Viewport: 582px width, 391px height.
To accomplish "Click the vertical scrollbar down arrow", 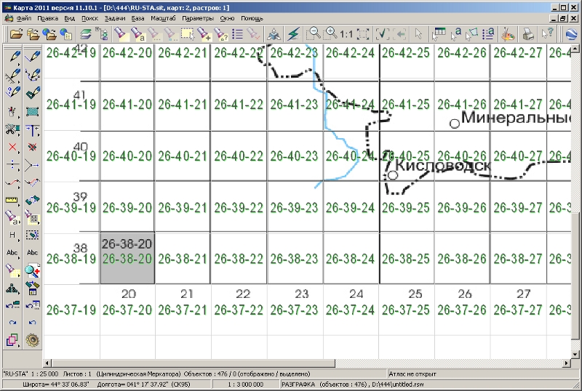I will 575,355.
